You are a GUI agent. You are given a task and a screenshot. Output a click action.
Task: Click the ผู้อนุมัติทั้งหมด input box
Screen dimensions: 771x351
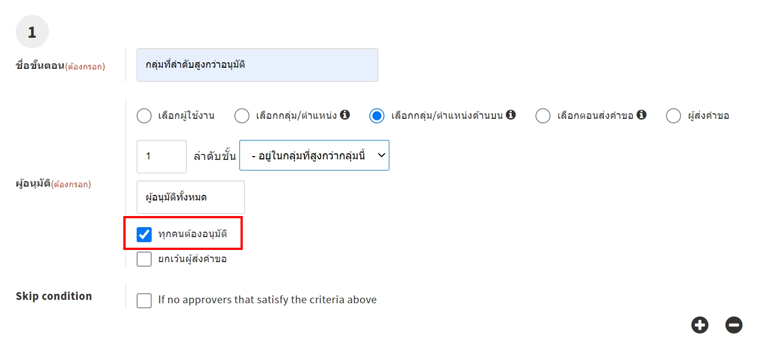(190, 197)
